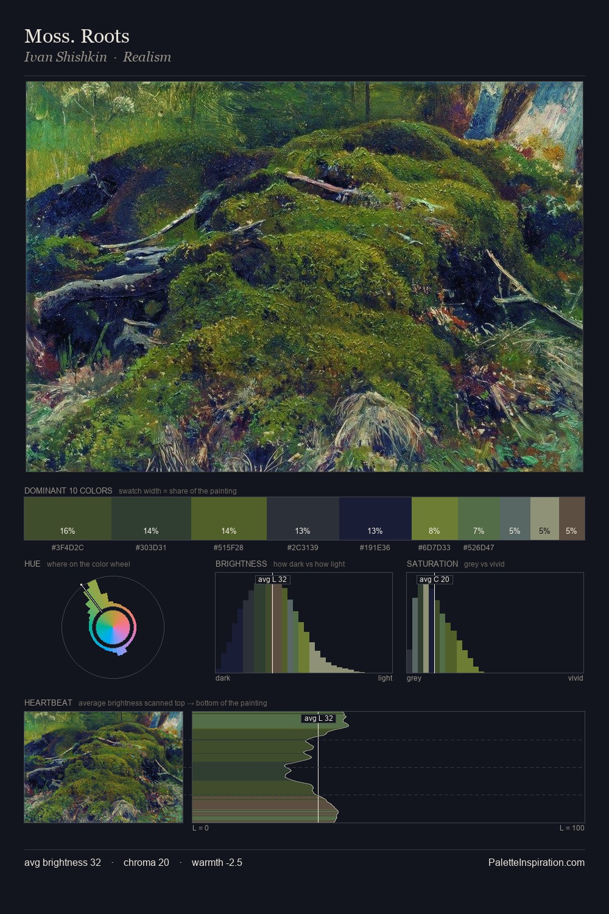The image size is (609, 914).
Task: Click the avg L 32 label in Brightness chart
Action: coord(272,579)
